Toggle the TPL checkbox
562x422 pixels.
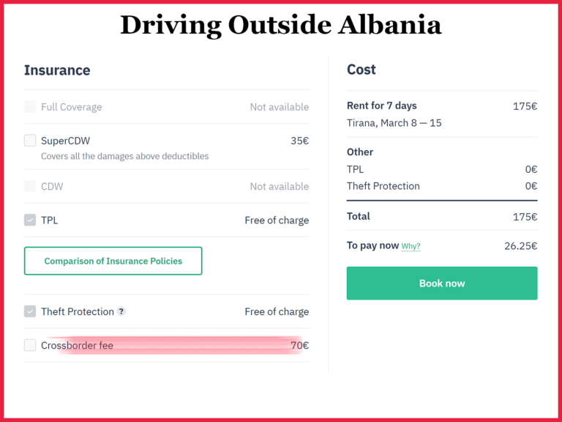tap(30, 220)
